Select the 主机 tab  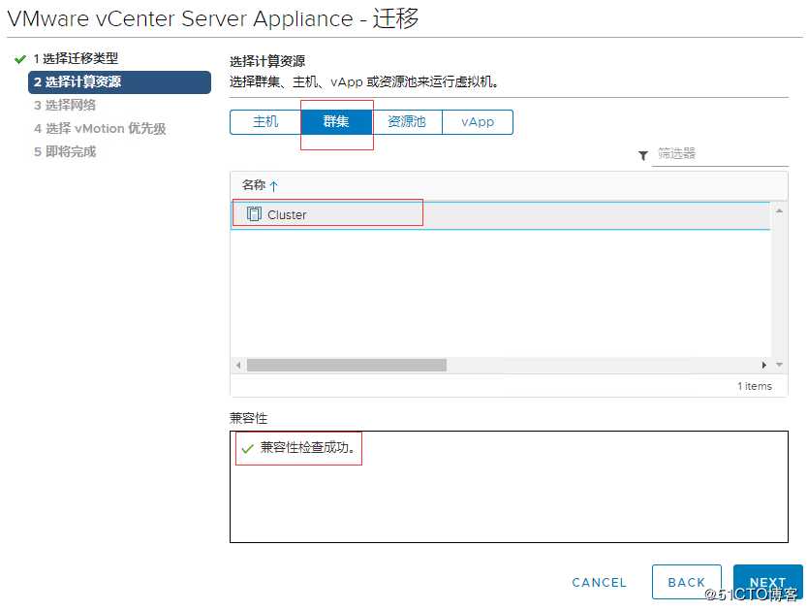click(x=265, y=122)
